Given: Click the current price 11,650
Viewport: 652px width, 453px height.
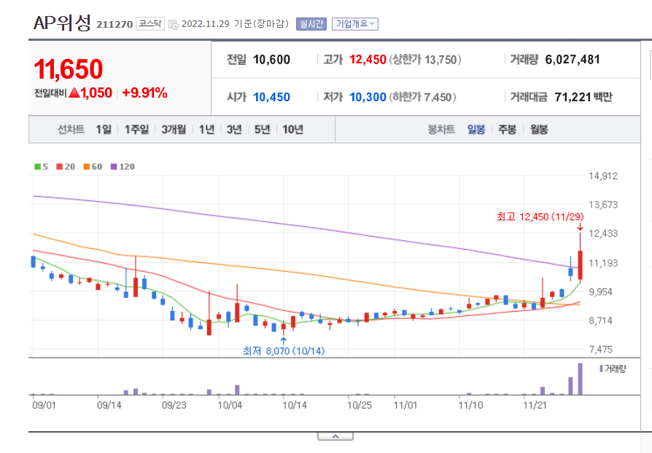Looking at the screenshot, I should coord(69,69).
